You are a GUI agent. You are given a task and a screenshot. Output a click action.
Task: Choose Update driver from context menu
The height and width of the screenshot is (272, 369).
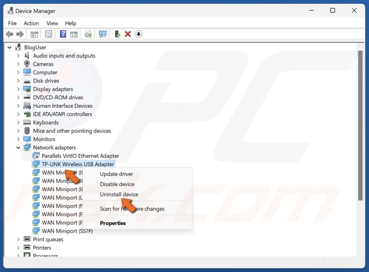(116, 174)
